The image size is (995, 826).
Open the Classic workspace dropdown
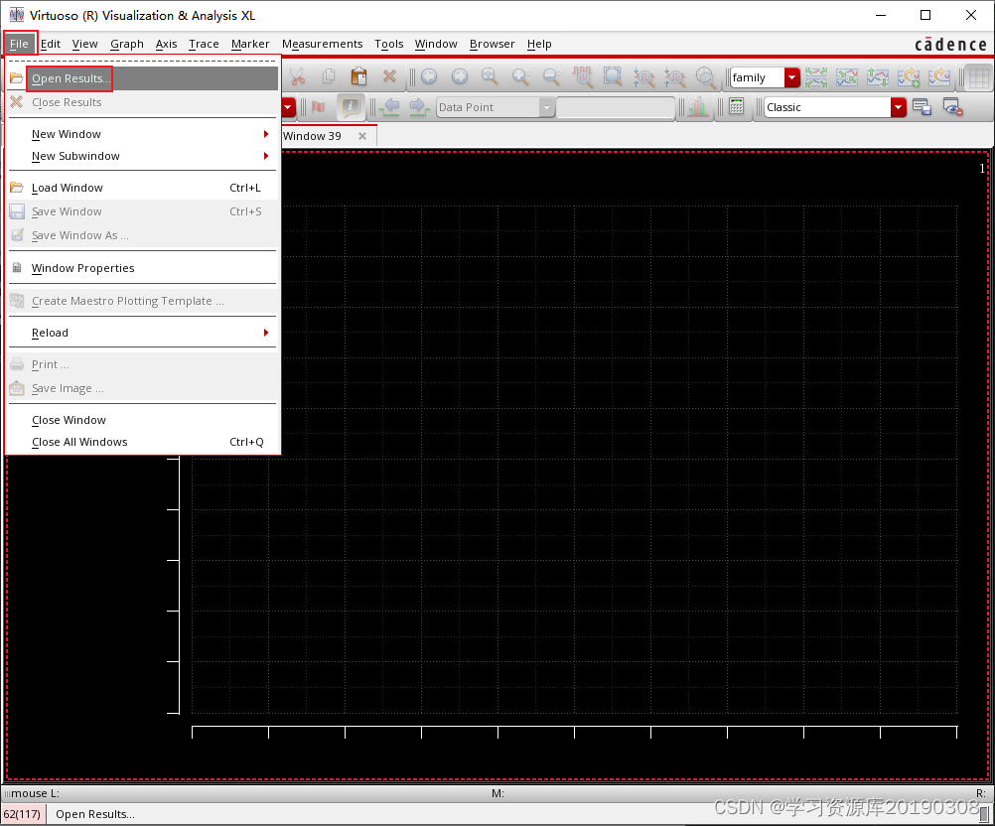pos(898,107)
